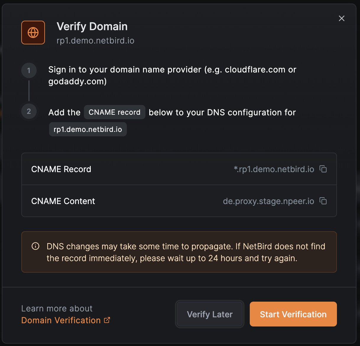Click the "CNAME record" badge in step 2
This screenshot has height=346, width=360.
(x=114, y=112)
